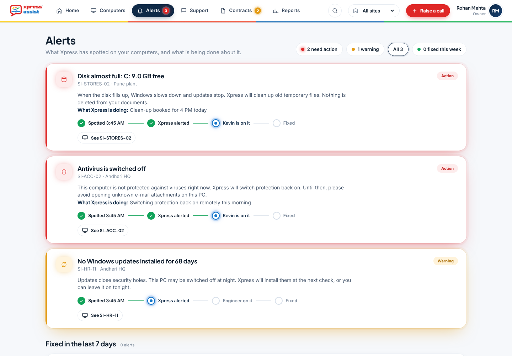Open the Computers tab
Screen dimensions: 512x356
point(108,11)
